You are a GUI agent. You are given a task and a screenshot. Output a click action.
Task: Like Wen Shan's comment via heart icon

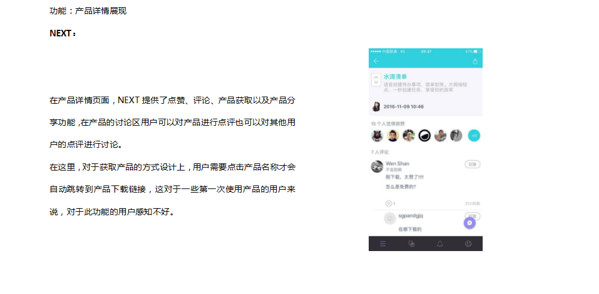pyautogui.click(x=388, y=203)
